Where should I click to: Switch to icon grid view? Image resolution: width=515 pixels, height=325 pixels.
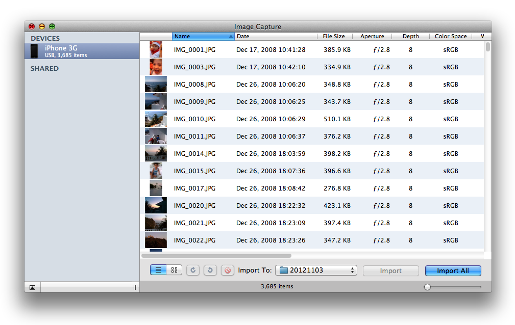[174, 270]
